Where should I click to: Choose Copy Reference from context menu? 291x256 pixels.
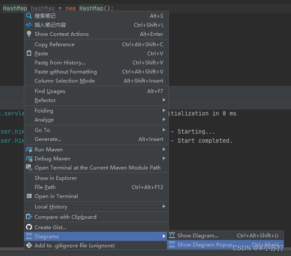96,44
